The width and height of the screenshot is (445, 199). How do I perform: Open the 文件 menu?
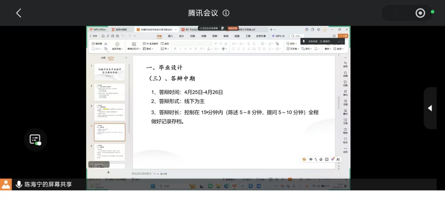tap(94, 36)
